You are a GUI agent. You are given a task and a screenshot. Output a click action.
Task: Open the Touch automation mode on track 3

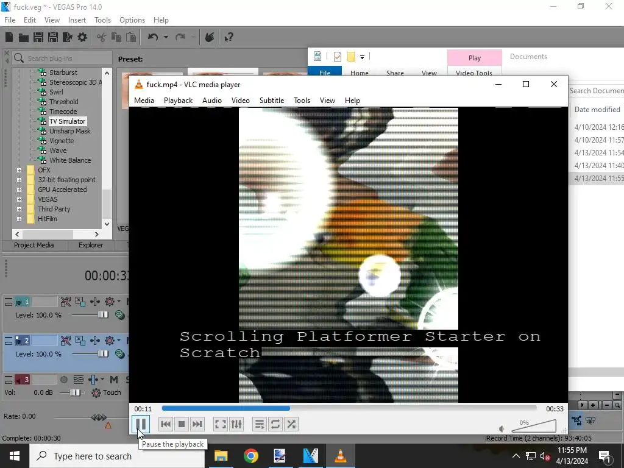[106, 393]
